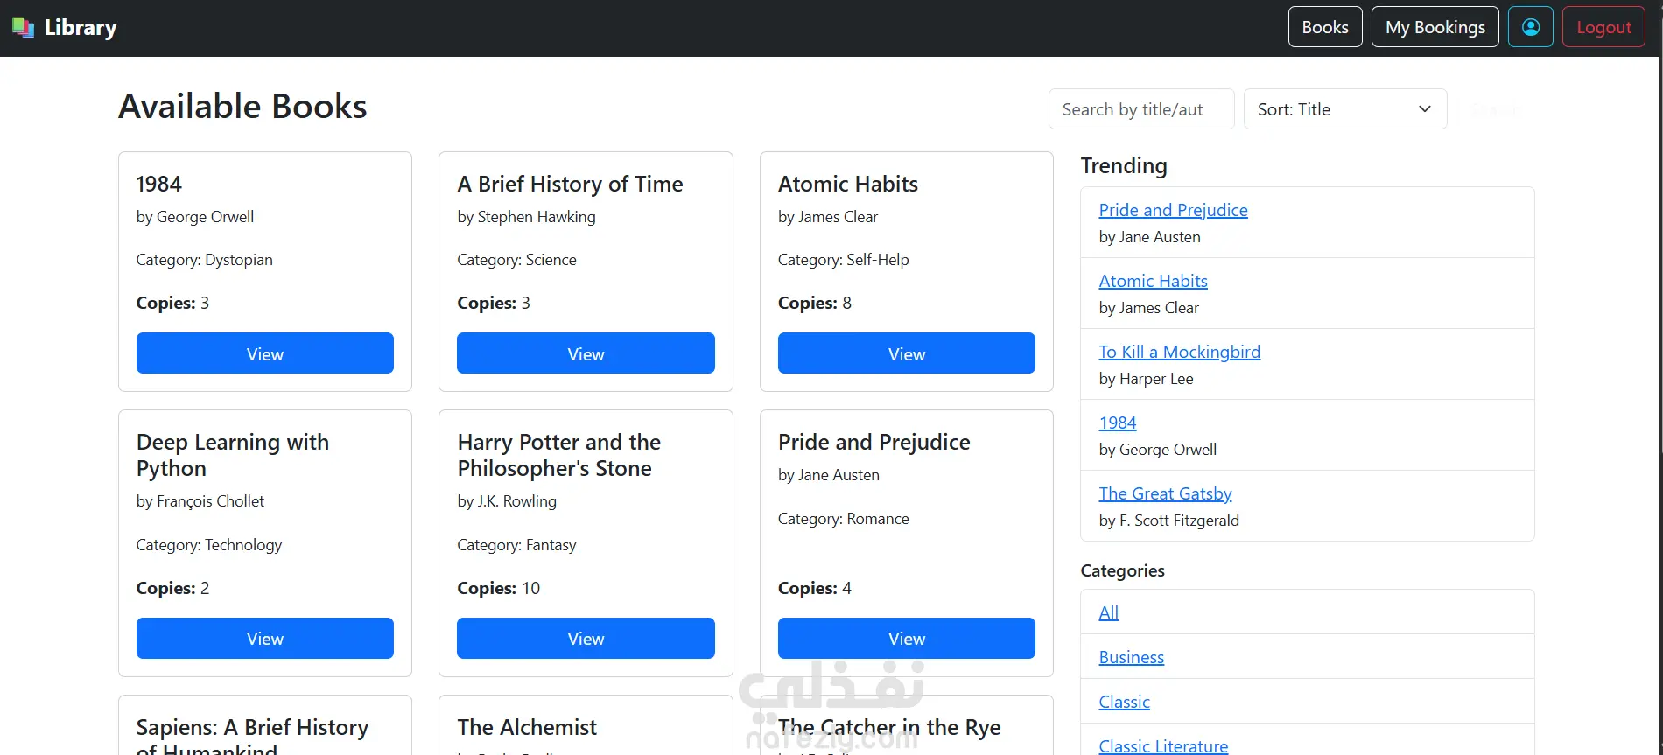Filter by Business category
Screen dimensions: 1663x755
point(1131,657)
